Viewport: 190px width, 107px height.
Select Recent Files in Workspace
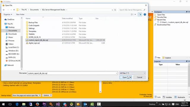tap(161, 20)
